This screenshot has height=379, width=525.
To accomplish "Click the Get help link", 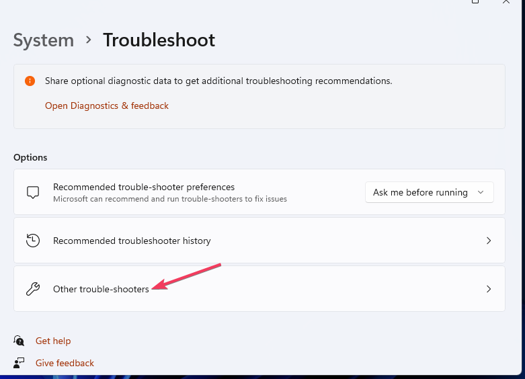I will (53, 341).
